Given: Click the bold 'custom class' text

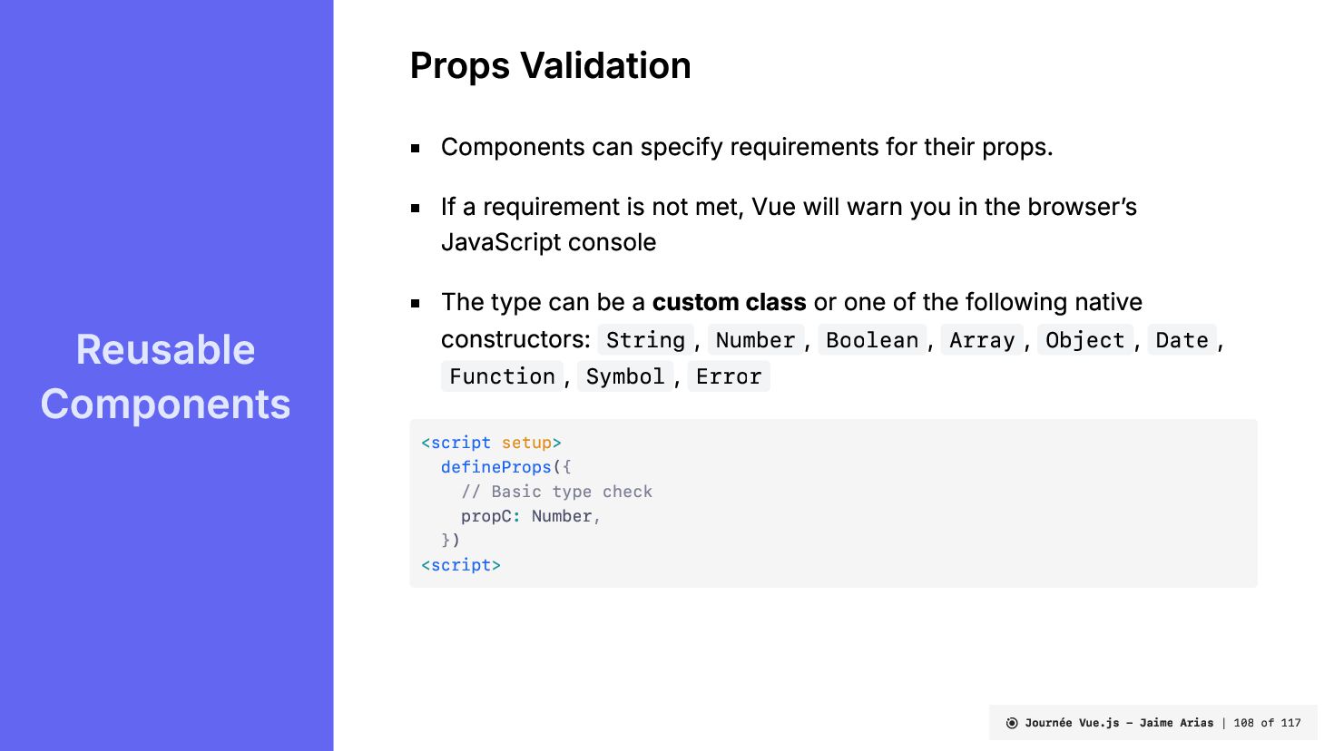Looking at the screenshot, I should 729,302.
